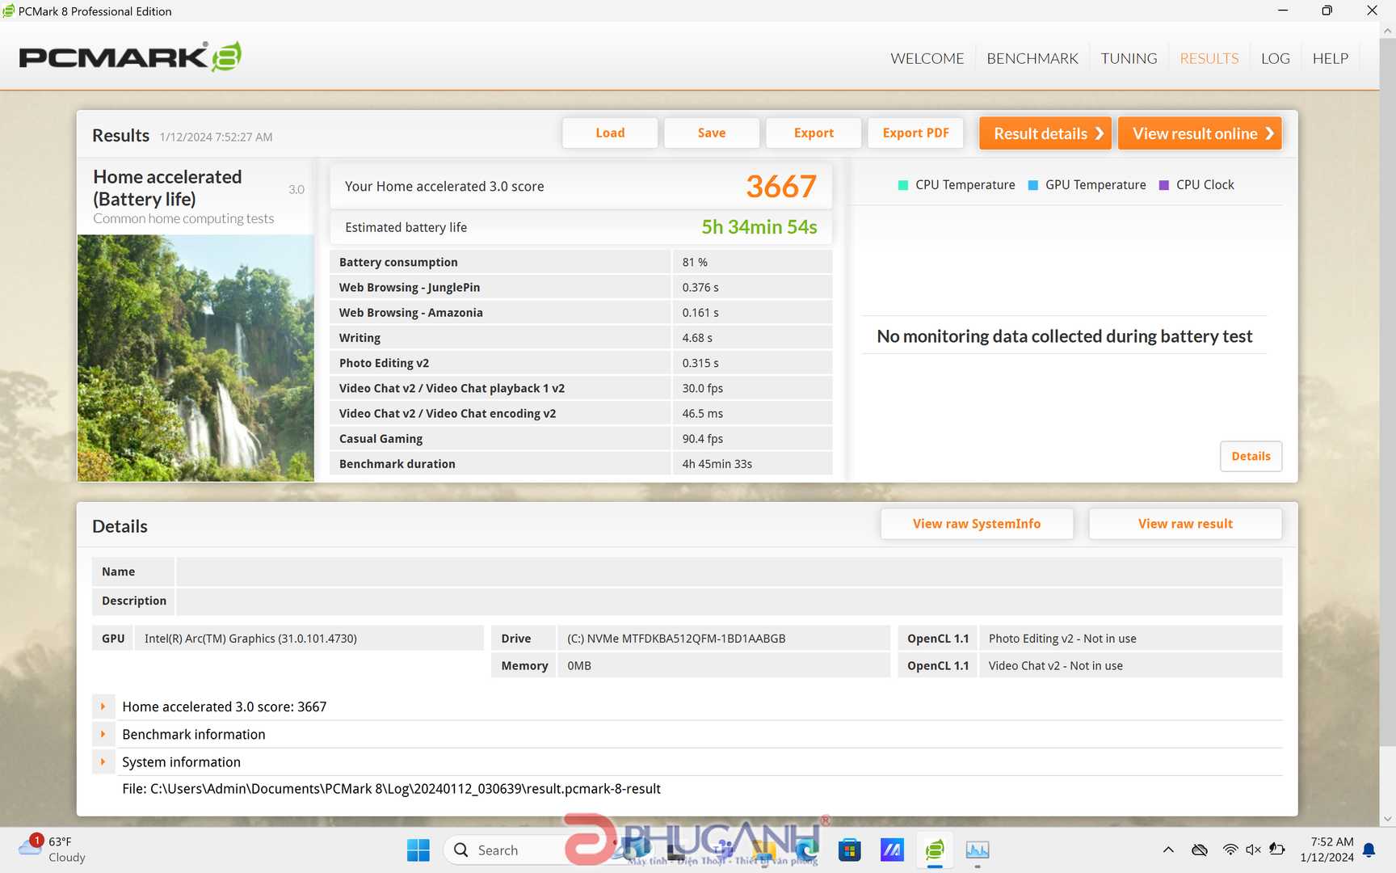This screenshot has height=873, width=1396.
Task: Open the LOG tab
Action: point(1275,58)
